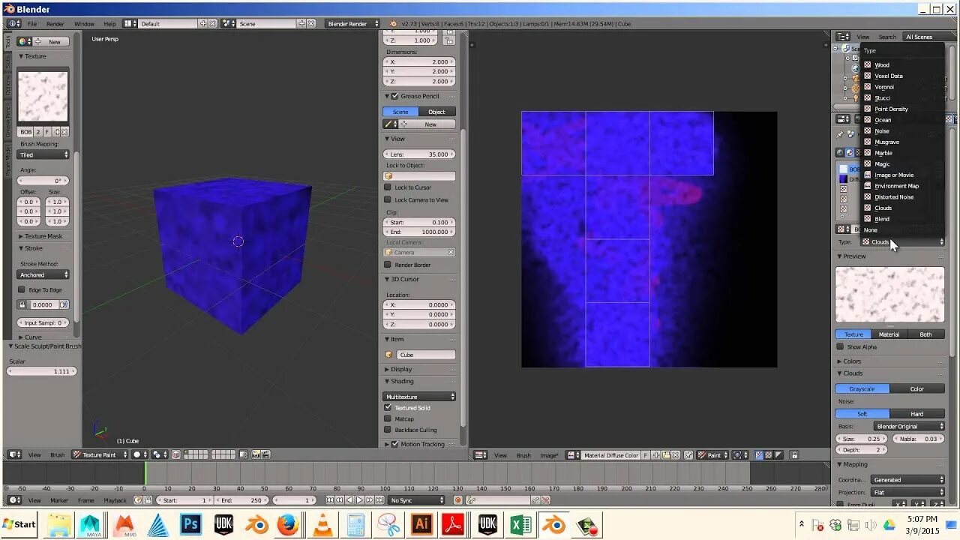The height and width of the screenshot is (540, 960).
Task: Open Coordinates Generated dropdown
Action: [x=908, y=479]
